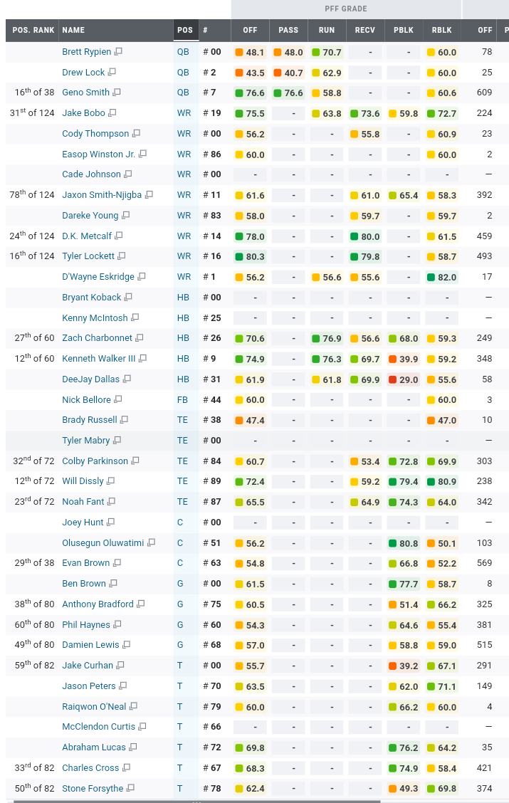Open external link icon beside Bryant Koback
The image size is (509, 803).
click(129, 297)
